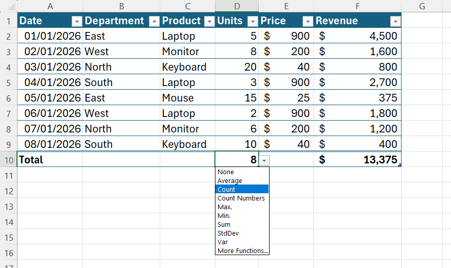Open the Price column filter dropdown

coord(308,21)
